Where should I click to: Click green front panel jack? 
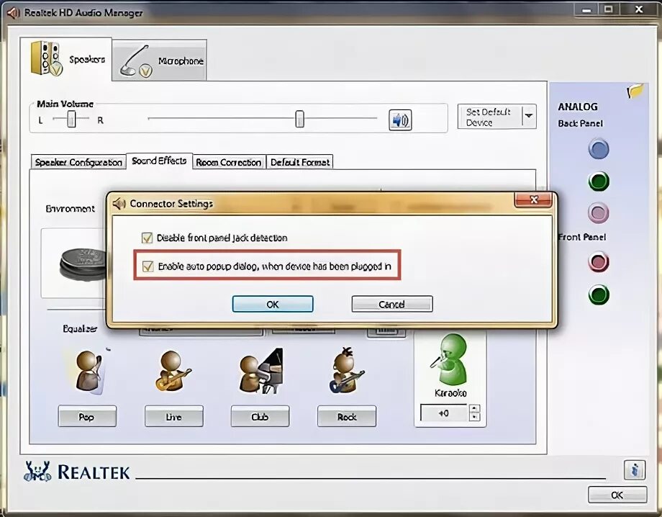(x=599, y=295)
